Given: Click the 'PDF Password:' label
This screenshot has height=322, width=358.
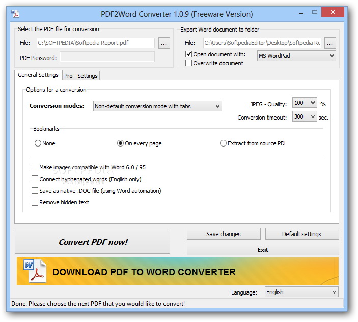Looking at the screenshot, I should [38, 58].
